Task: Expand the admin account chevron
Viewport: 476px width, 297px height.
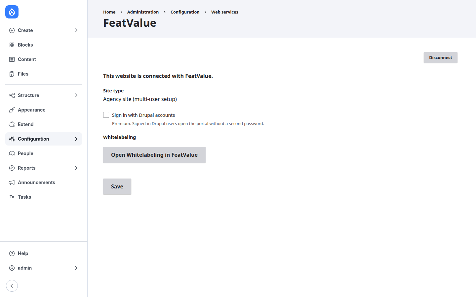Action: [x=76, y=268]
